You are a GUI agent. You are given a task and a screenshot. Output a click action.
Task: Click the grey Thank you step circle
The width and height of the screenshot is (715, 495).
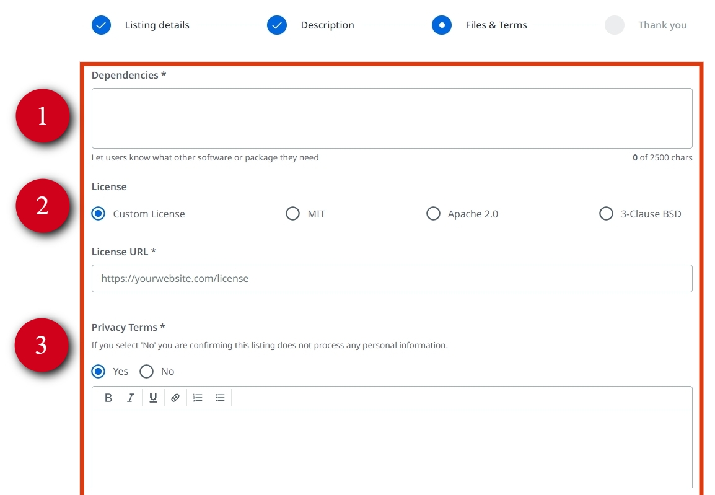coord(614,25)
